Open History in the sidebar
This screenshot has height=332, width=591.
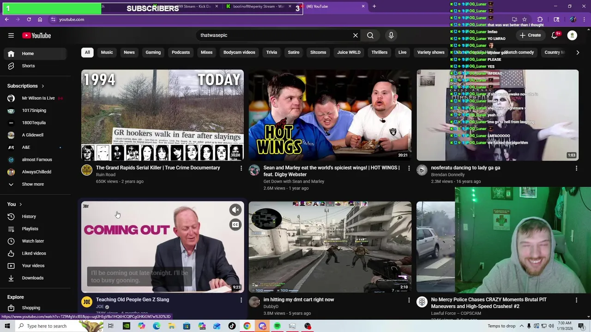(35, 216)
